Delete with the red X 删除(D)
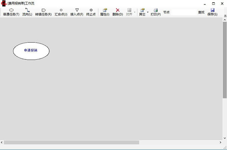Viewport: 227px width, 150px height. [118, 12]
